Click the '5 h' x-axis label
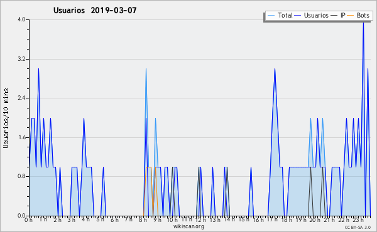Image resolution: width=377 pixels, height=232 pixels. click(x=100, y=219)
